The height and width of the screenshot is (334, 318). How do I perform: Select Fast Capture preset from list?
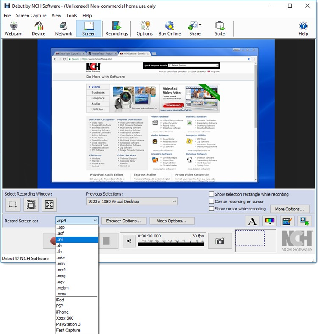(77, 330)
